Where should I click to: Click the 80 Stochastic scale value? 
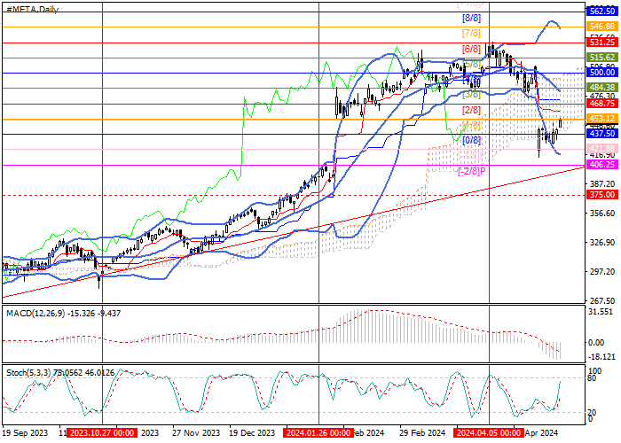pyautogui.click(x=593, y=378)
